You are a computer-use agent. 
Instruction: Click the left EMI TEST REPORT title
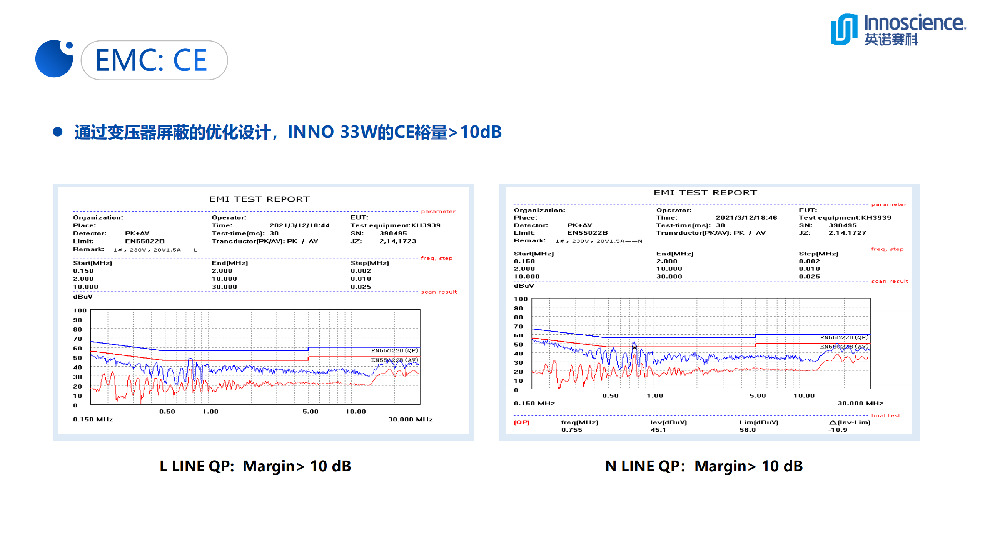click(x=259, y=199)
